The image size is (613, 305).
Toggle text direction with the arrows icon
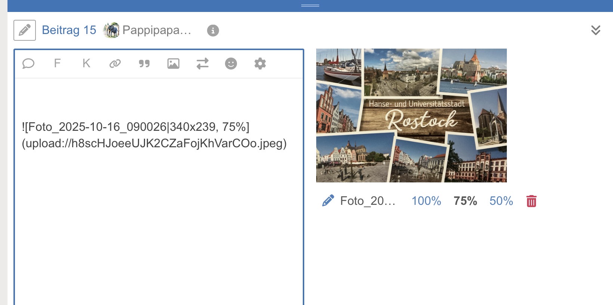click(x=202, y=64)
